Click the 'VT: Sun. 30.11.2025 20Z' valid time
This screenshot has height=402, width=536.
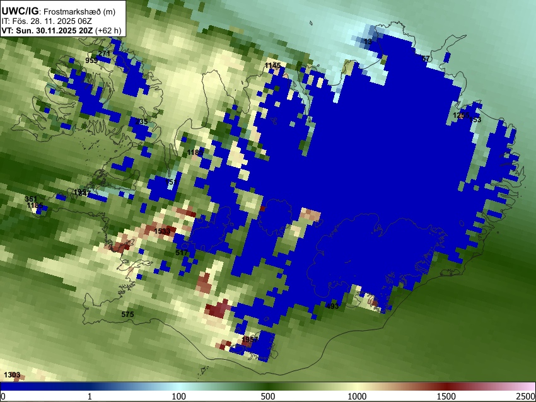coord(47,31)
